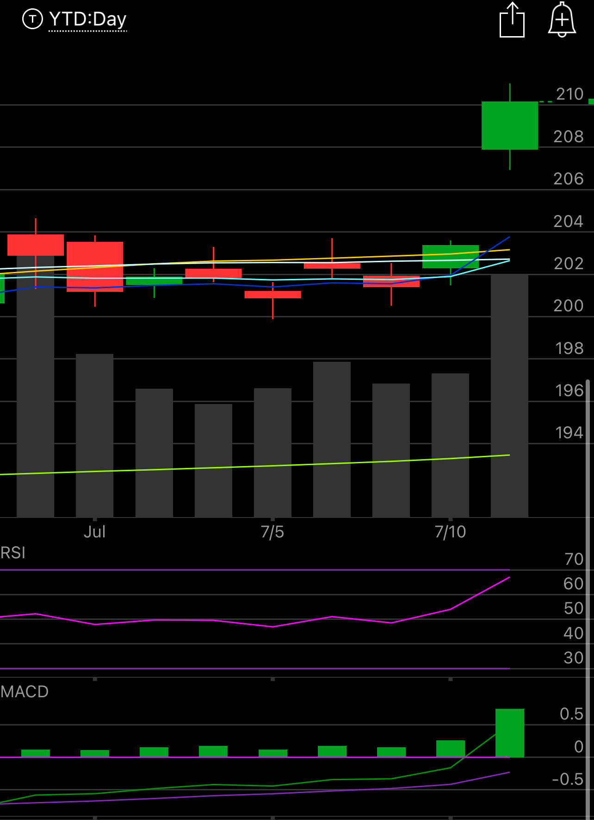The image size is (594, 820).
Task: Select the red candle above 7/5
Action: [x=273, y=295]
